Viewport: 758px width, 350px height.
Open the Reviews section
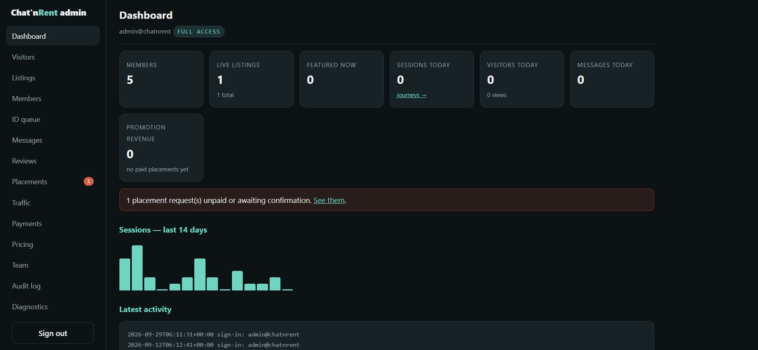coord(53,161)
